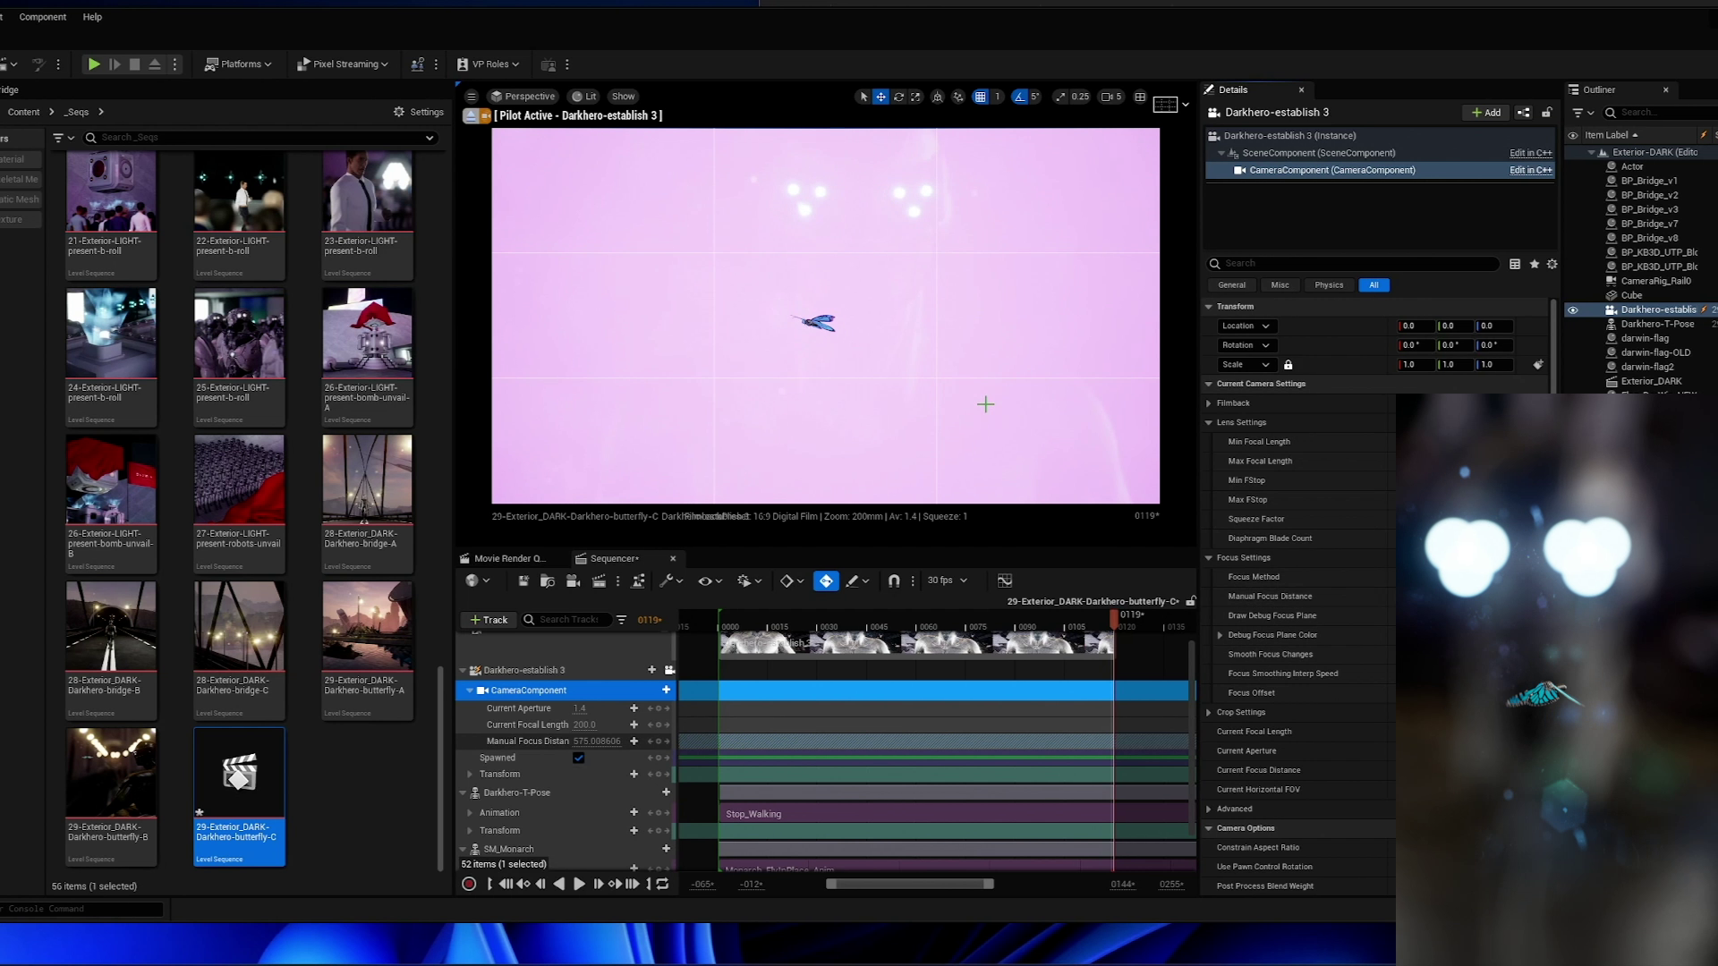Uncheck the Spawned checkbox
Viewport: 1718px width, 966px height.
(578, 758)
